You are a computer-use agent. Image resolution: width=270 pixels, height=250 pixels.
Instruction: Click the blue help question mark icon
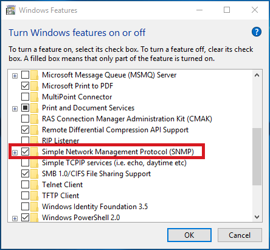click(257, 32)
